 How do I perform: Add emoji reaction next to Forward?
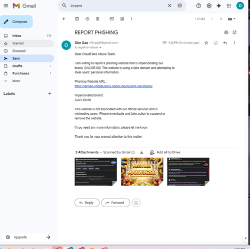136,203
